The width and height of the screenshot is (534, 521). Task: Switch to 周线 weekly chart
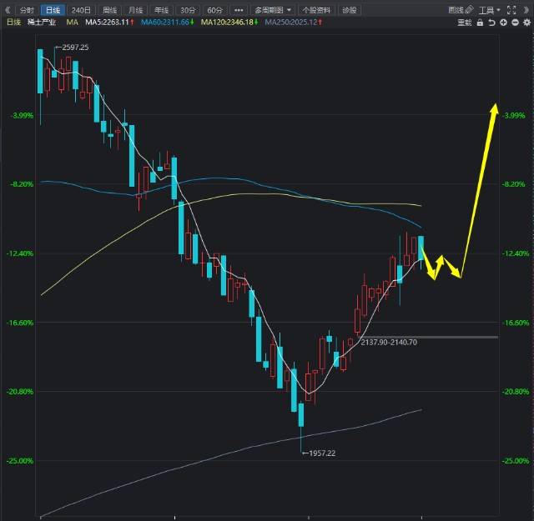pos(109,10)
